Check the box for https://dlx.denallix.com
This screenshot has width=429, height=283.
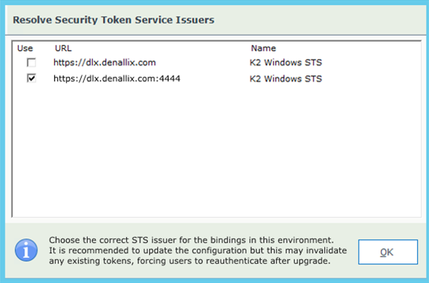(x=31, y=63)
